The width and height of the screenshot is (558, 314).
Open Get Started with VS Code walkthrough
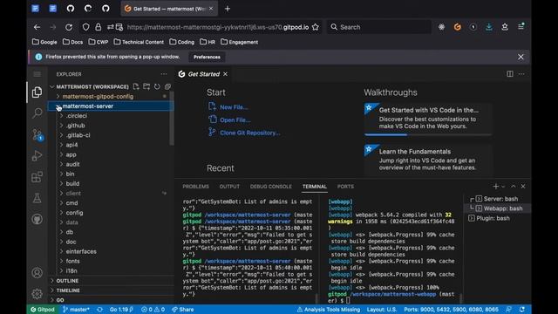(428, 119)
